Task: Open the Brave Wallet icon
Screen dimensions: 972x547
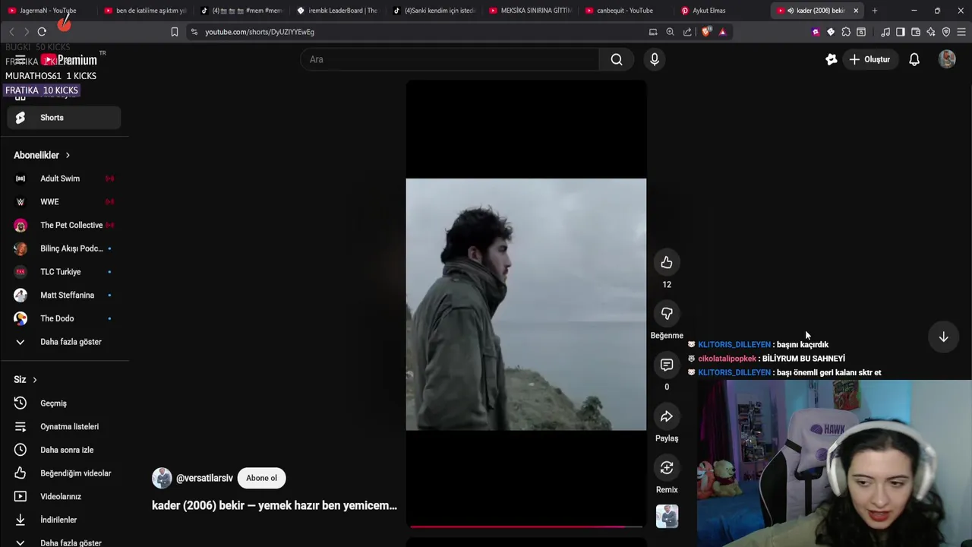Action: point(916,32)
